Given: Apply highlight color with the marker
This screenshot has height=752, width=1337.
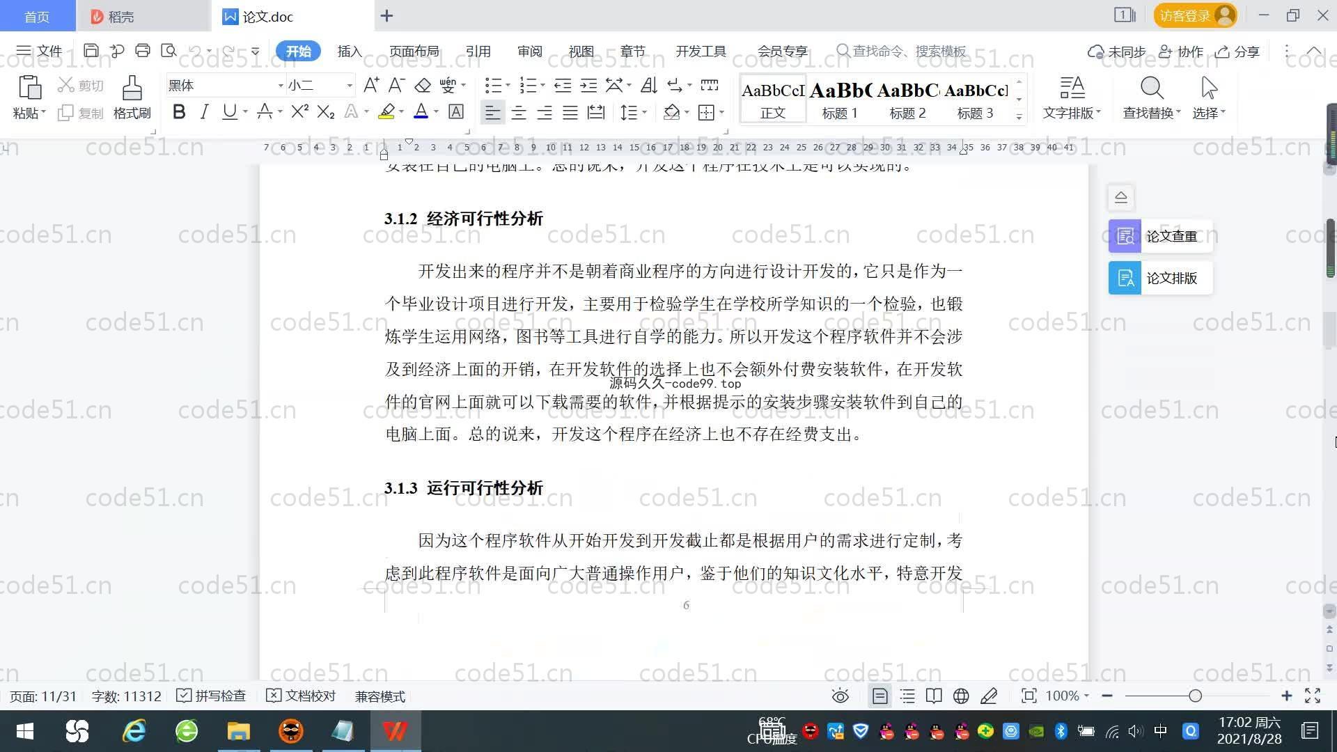Looking at the screenshot, I should tap(386, 111).
